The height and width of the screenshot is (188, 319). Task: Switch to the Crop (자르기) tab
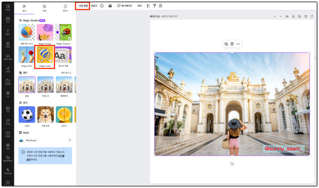(65, 8)
